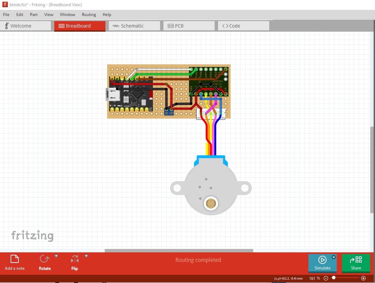Click the zoom out minus icon
Viewport: 375px width, 283px height.
(326, 278)
